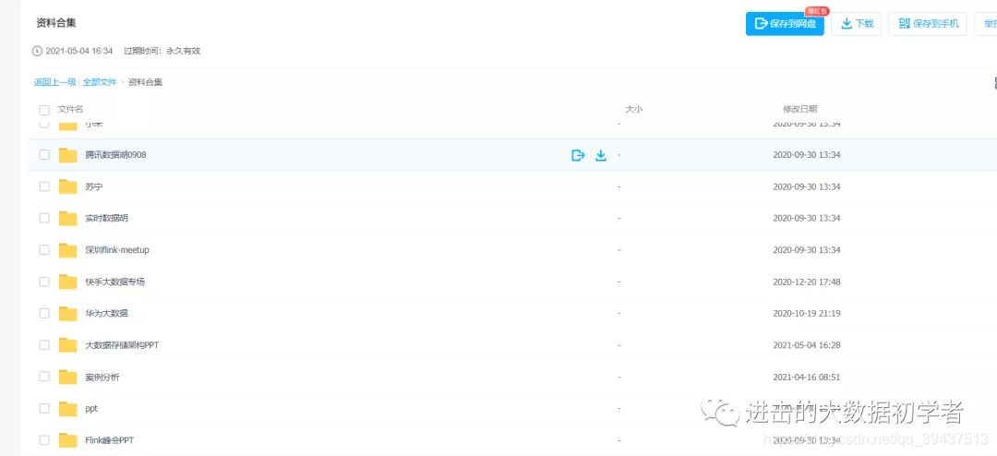Click the 保存到手机 button
997x456 pixels.
pyautogui.click(x=928, y=23)
